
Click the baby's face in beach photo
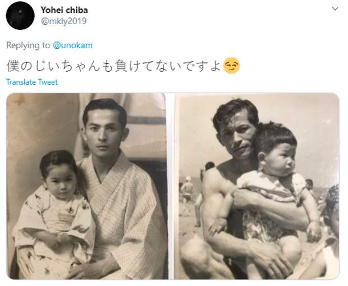coord(280,156)
